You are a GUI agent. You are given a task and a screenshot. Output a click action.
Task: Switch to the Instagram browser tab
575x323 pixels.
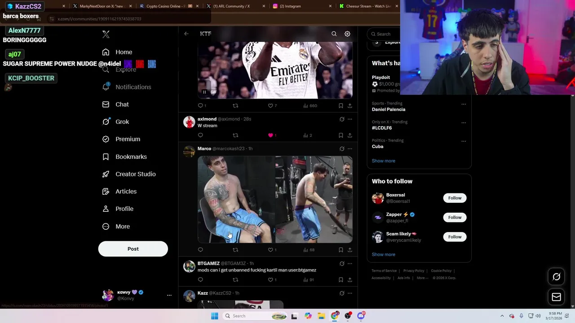pyautogui.click(x=302, y=6)
